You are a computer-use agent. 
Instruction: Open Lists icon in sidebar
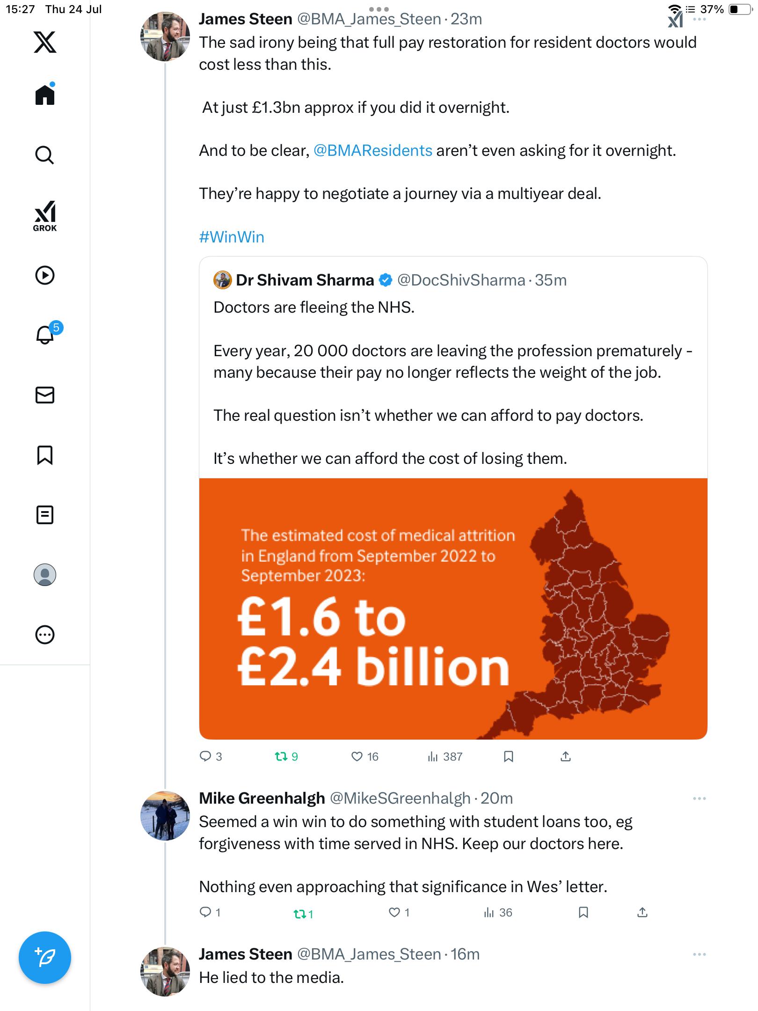[45, 515]
